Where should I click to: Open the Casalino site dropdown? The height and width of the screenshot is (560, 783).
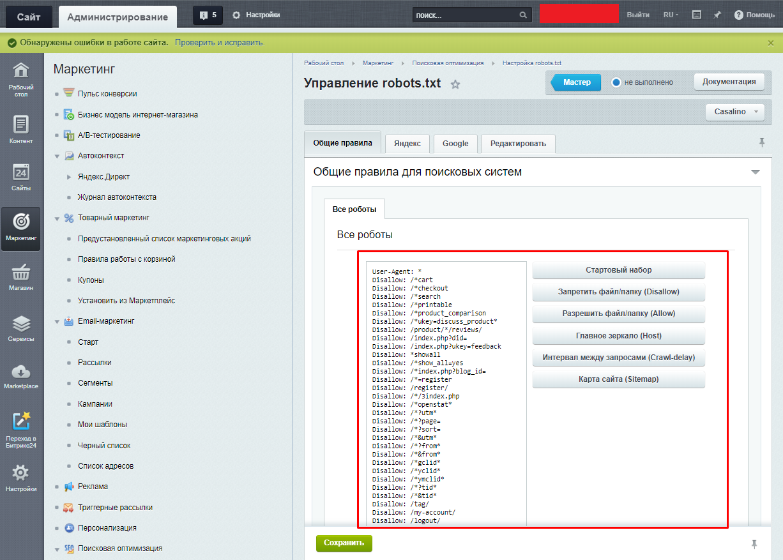click(734, 112)
